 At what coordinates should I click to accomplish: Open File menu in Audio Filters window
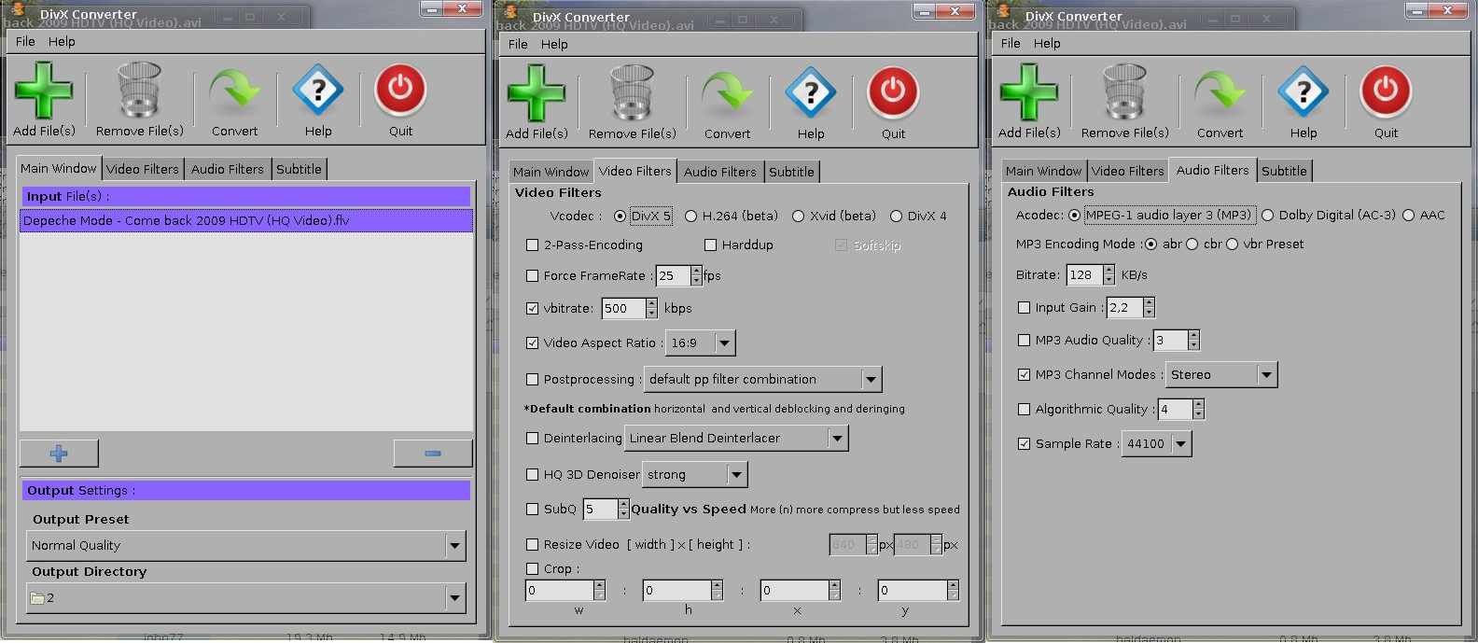pyautogui.click(x=1011, y=44)
